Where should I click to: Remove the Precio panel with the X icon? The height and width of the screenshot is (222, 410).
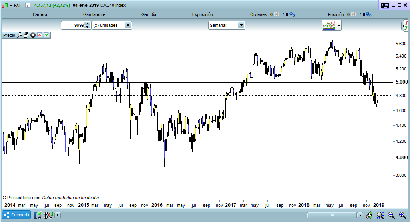(33, 35)
